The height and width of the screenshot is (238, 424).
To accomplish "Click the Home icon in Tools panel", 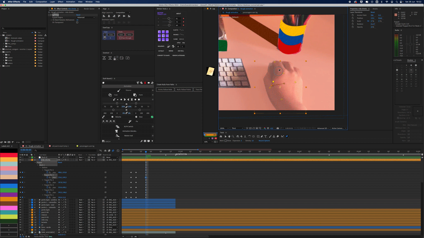I will pos(221,136).
